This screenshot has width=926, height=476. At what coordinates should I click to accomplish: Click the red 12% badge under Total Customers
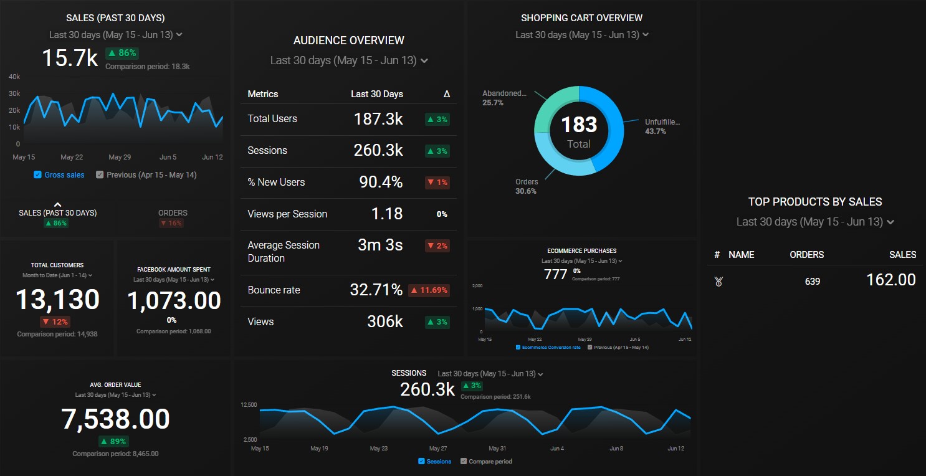tap(55, 321)
